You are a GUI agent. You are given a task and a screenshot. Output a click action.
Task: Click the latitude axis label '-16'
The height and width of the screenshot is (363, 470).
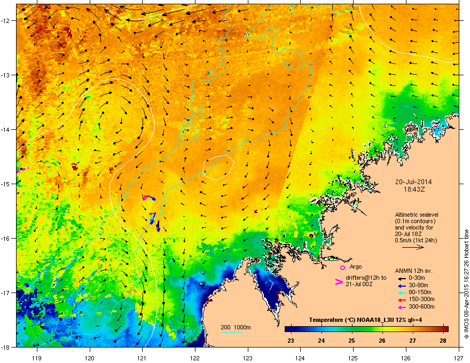(x=5, y=239)
